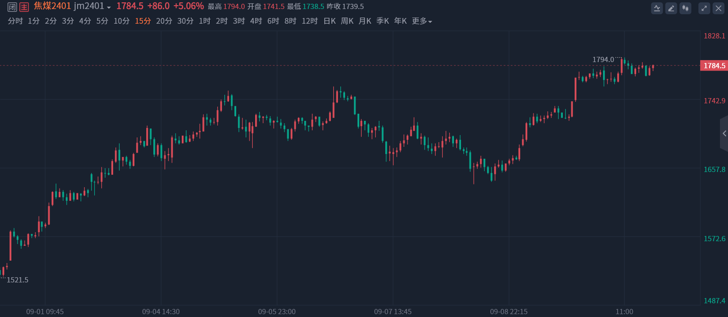Switch to 季K quarterly candles
The image size is (728, 317).
[x=382, y=21]
